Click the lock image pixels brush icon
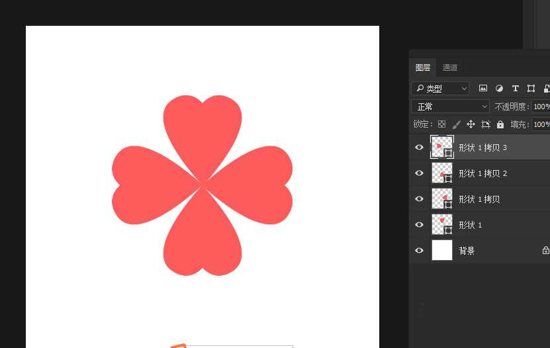The width and height of the screenshot is (550, 348). pos(456,124)
